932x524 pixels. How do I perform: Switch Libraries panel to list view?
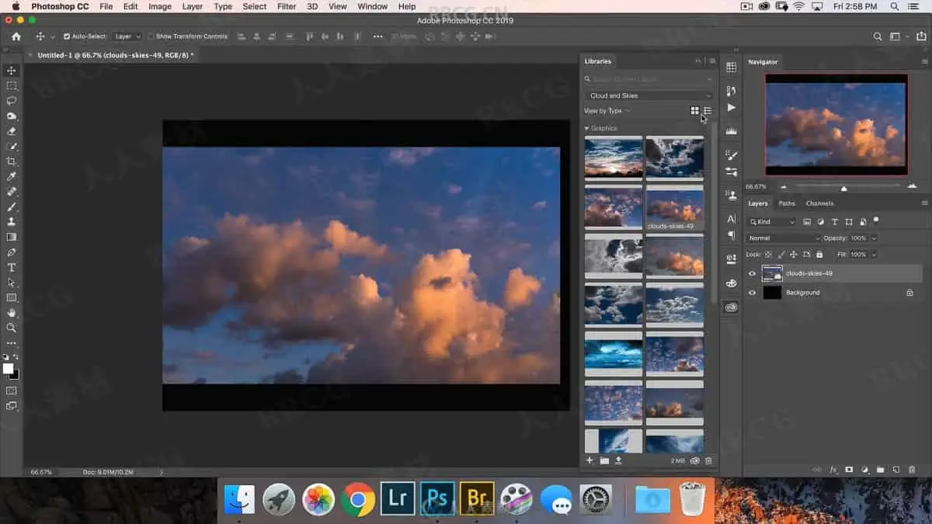pyautogui.click(x=708, y=111)
